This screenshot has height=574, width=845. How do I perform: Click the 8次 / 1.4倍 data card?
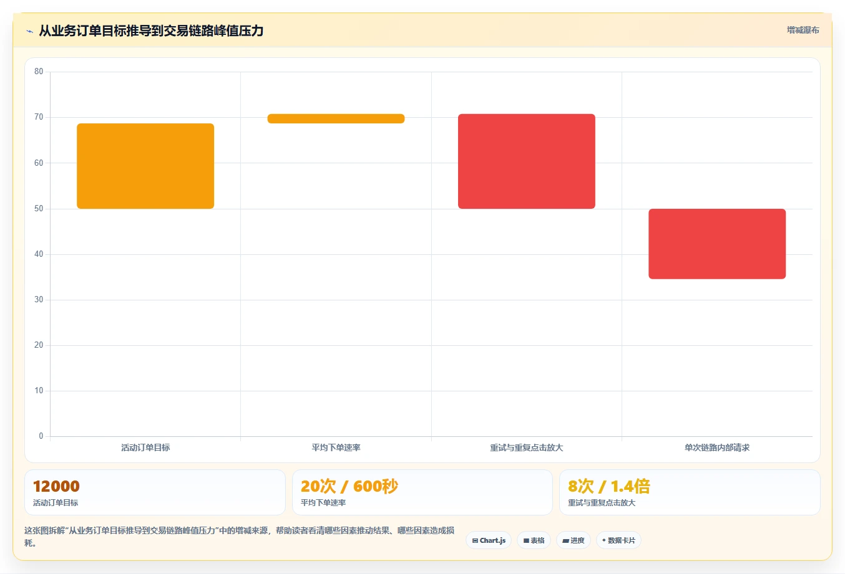[690, 492]
